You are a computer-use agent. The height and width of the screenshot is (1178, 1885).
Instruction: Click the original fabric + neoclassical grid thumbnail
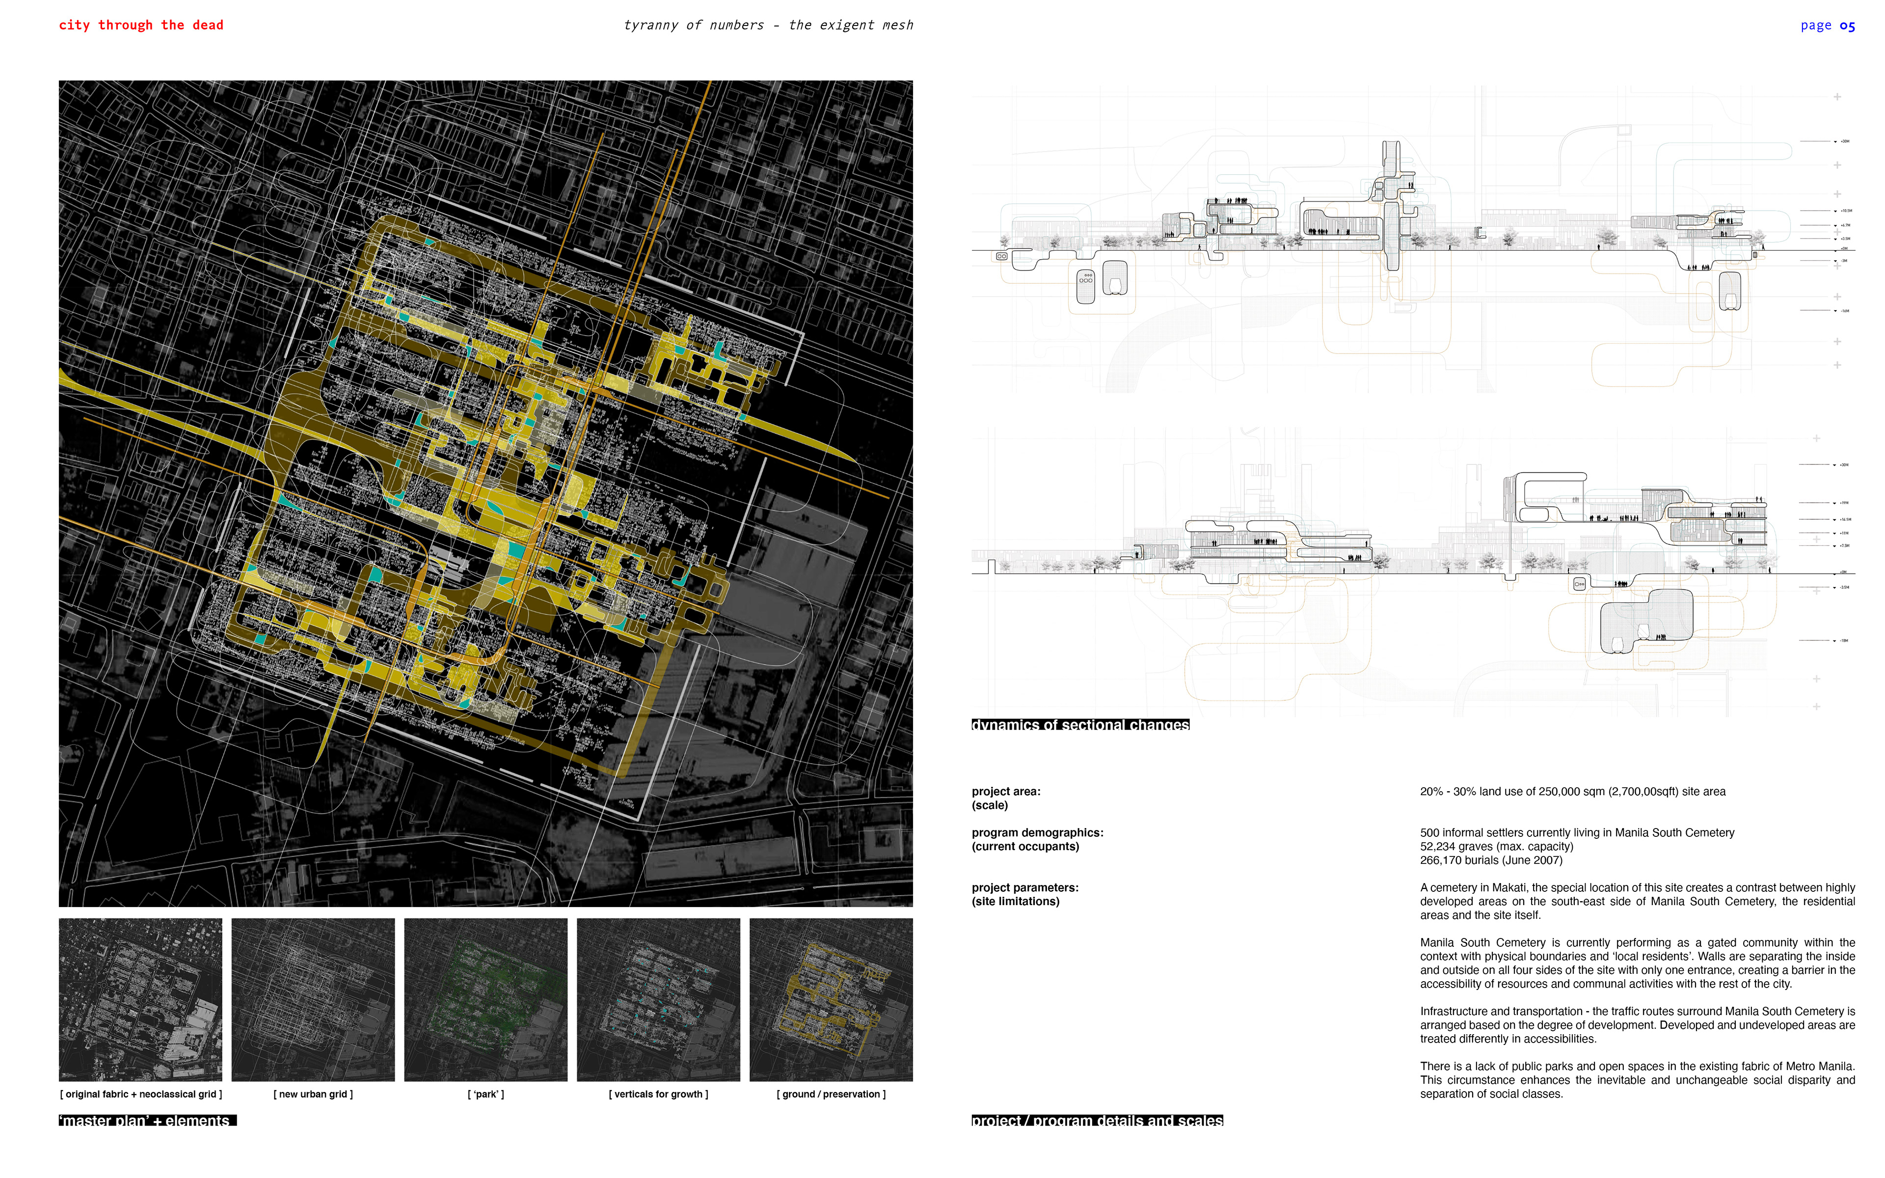(140, 999)
